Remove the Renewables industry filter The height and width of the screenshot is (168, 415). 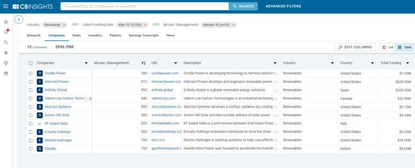(64, 25)
